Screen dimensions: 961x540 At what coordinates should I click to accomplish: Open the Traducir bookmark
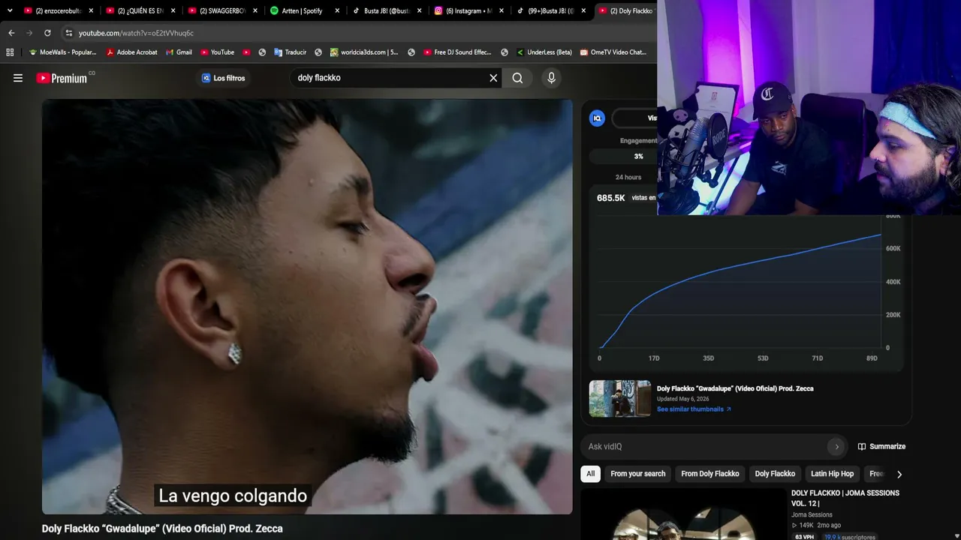pos(290,52)
